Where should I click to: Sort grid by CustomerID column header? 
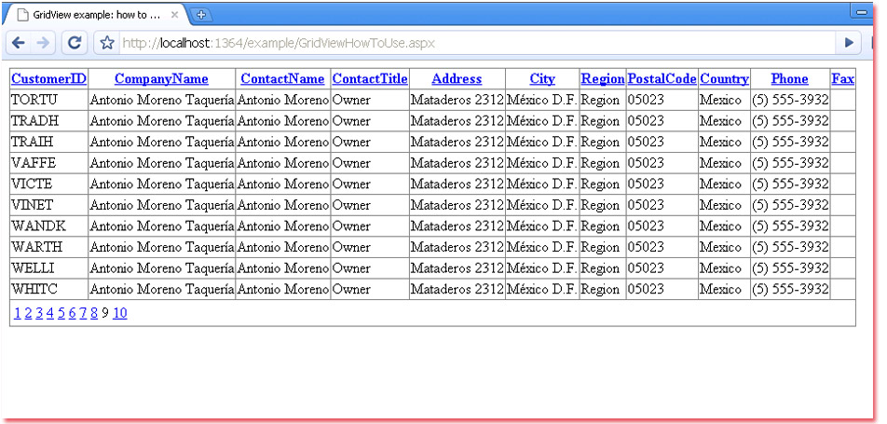click(48, 79)
